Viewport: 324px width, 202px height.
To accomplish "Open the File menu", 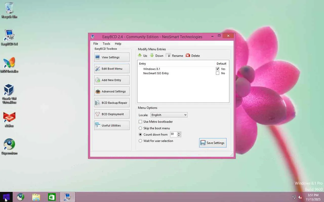I will (96, 44).
